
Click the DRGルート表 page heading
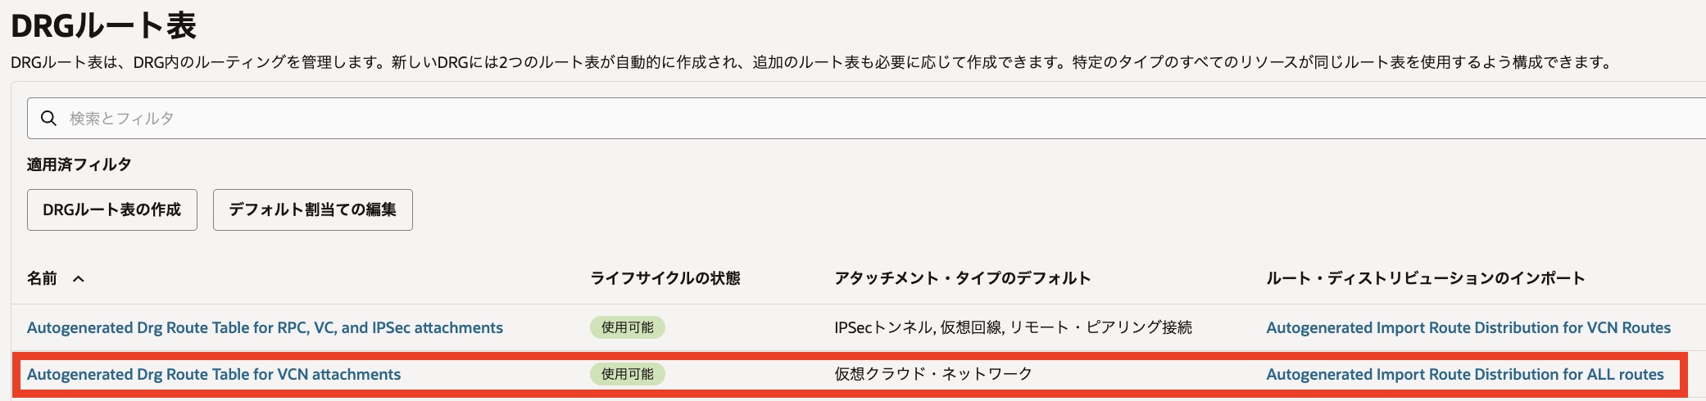(x=103, y=26)
